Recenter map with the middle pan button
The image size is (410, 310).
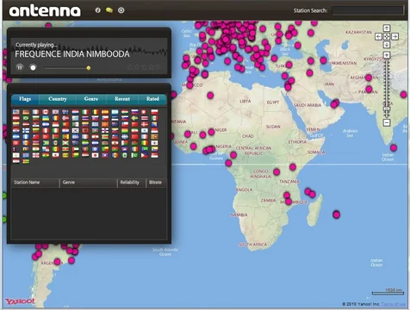pos(387,36)
